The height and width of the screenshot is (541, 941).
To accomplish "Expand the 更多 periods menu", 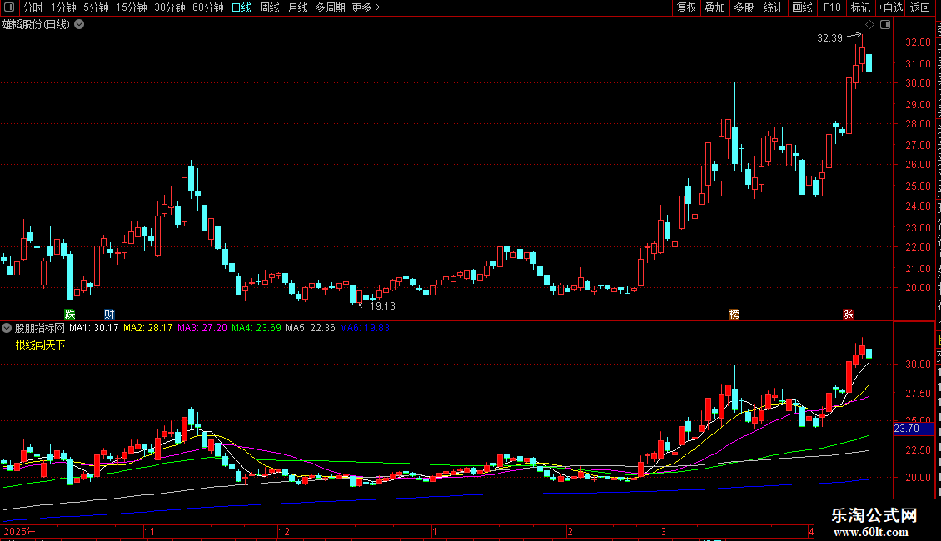I will pos(366,7).
